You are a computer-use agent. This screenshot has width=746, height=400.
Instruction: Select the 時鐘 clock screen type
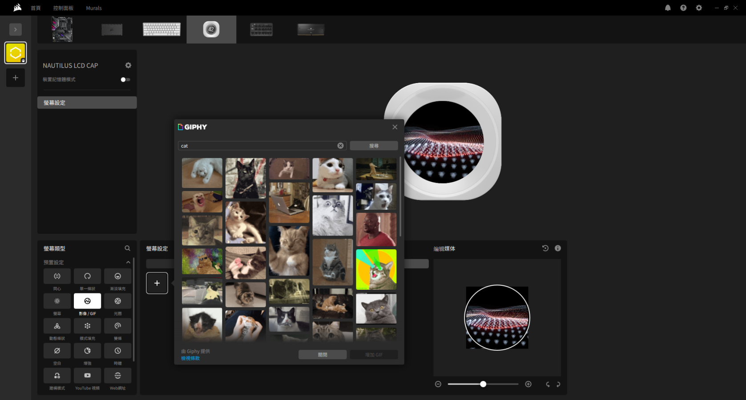click(x=117, y=351)
